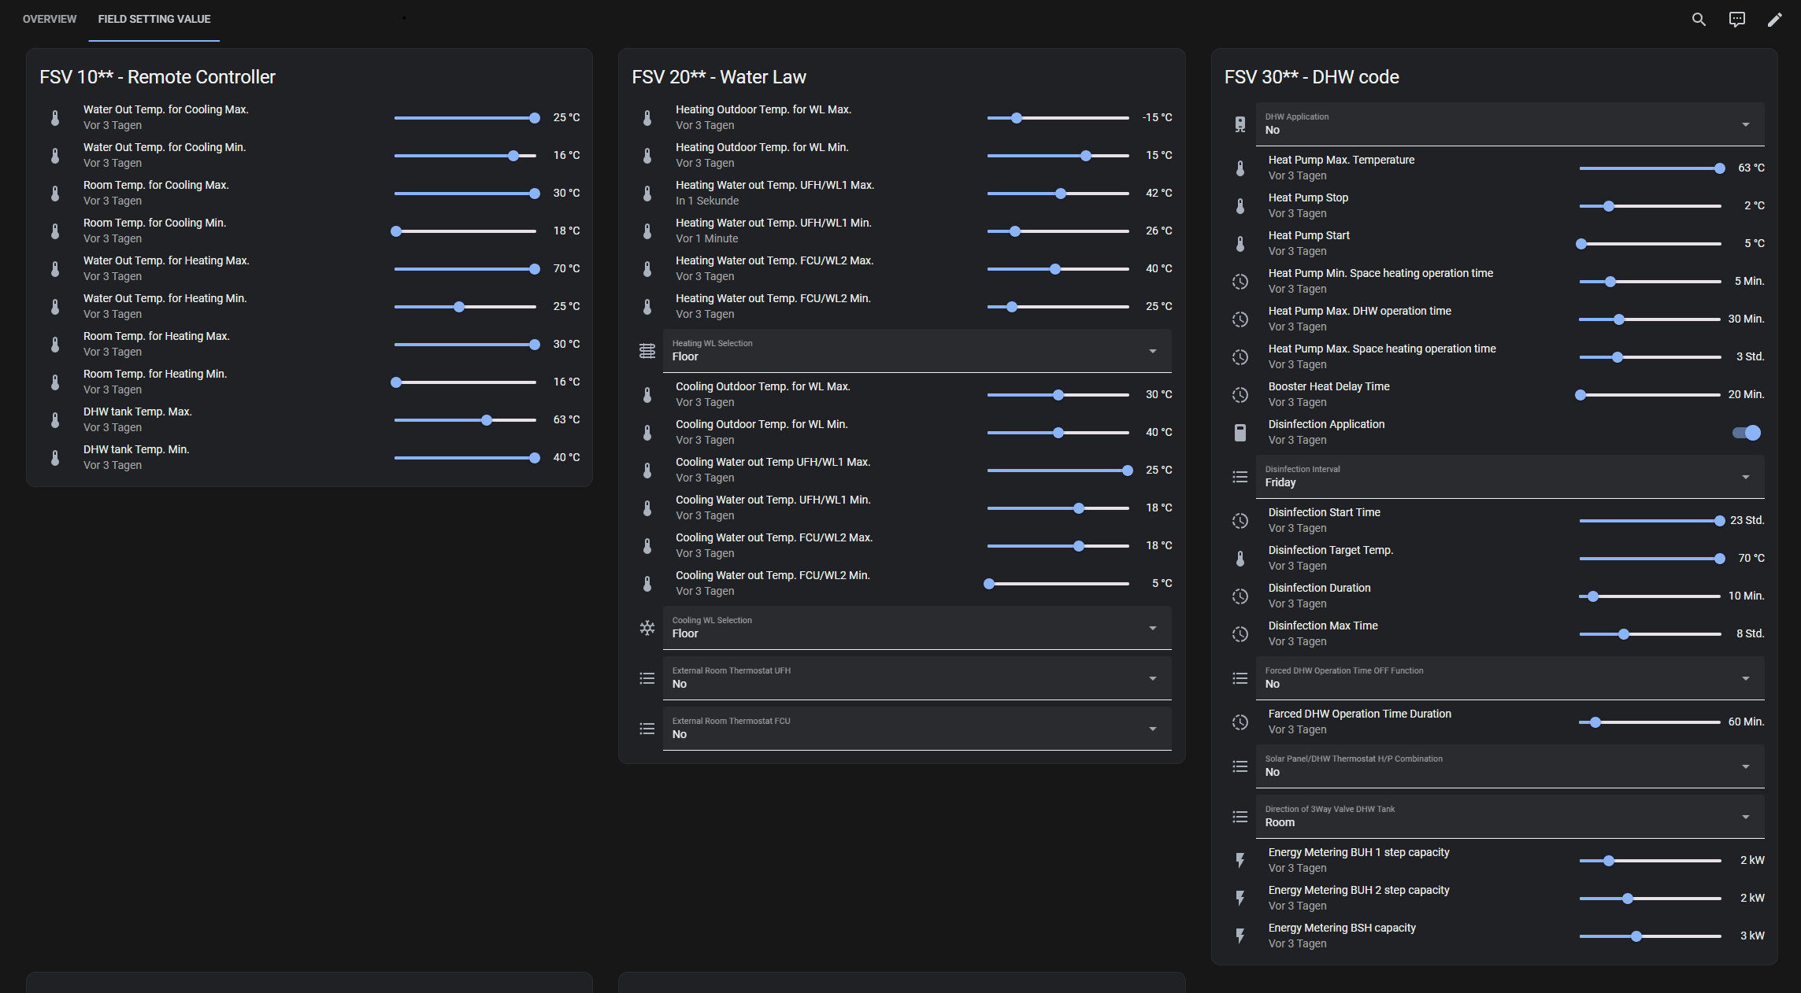Click thermometer icon beside DHW tank Temp. Max.
The height and width of the screenshot is (993, 1801).
click(x=55, y=420)
